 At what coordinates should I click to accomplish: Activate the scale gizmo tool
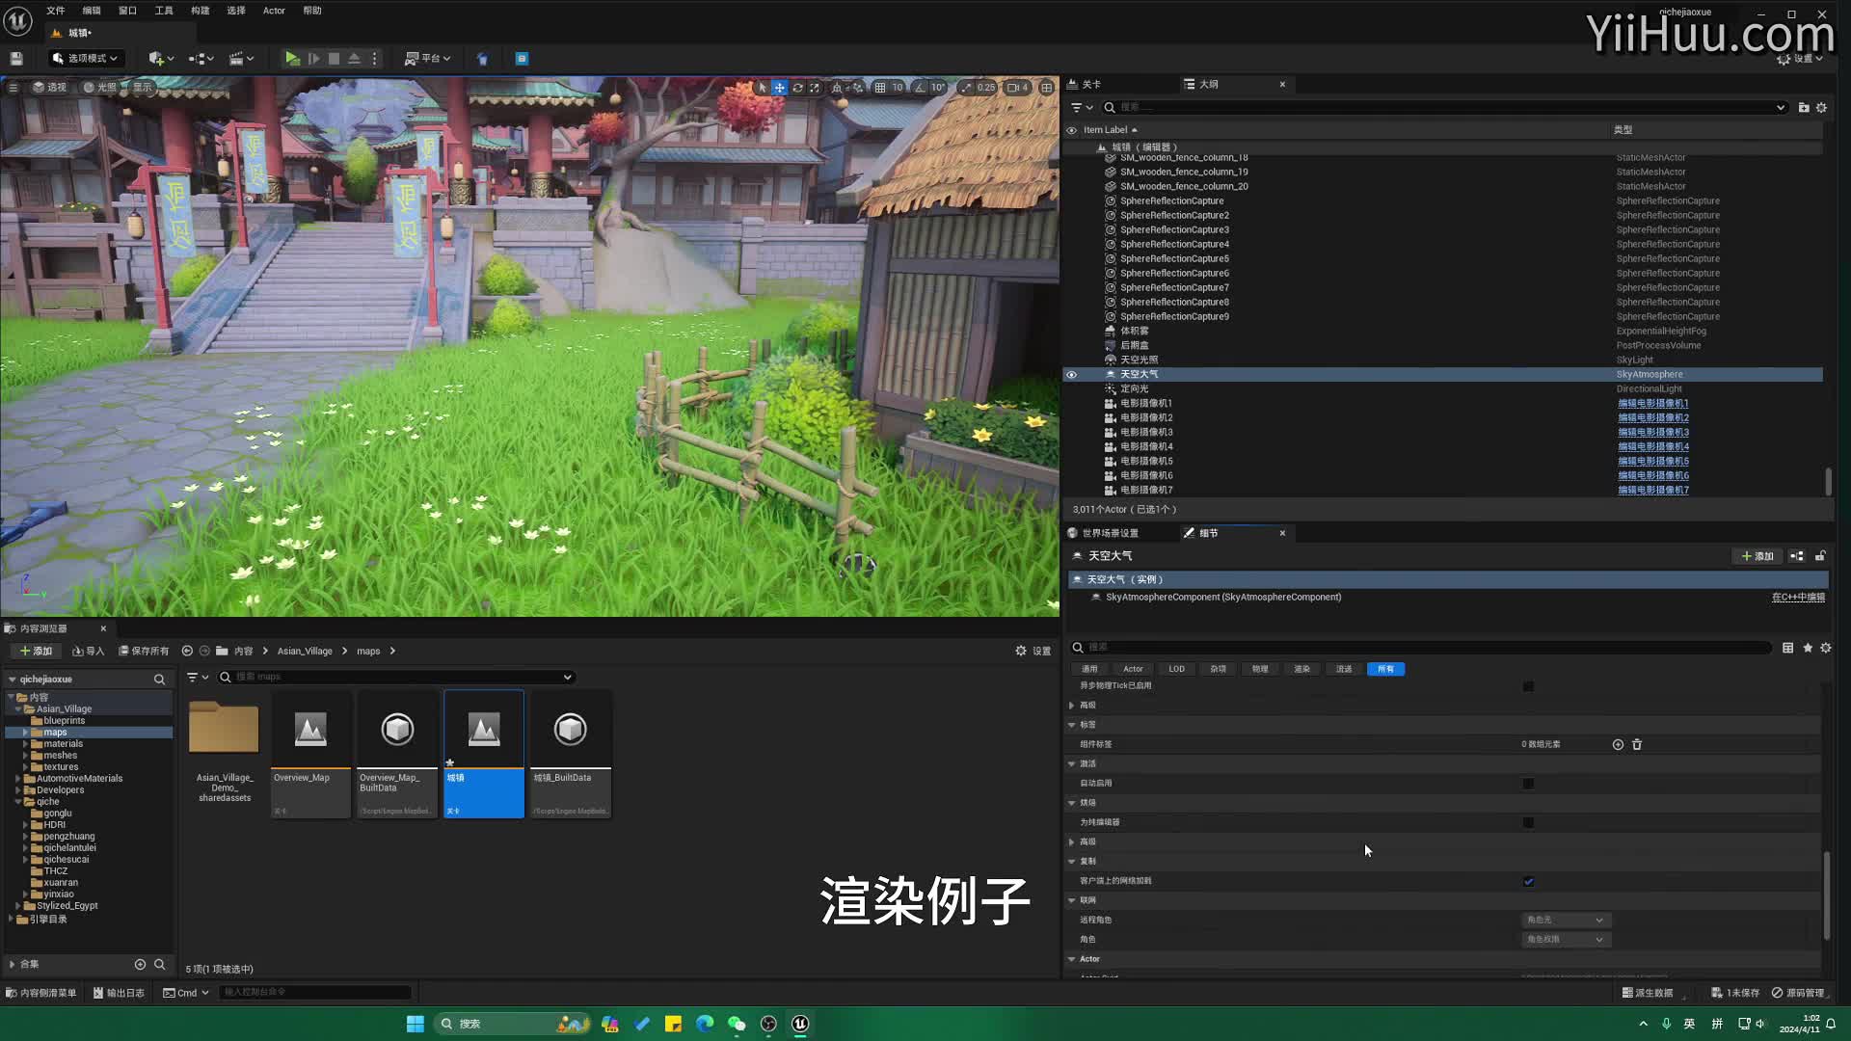[x=815, y=88]
